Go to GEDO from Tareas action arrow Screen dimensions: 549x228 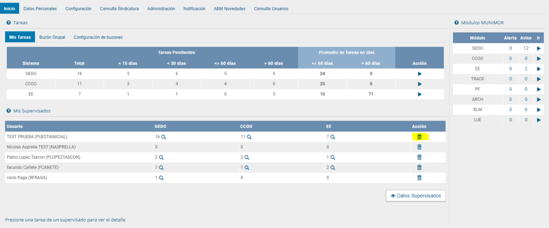420,74
